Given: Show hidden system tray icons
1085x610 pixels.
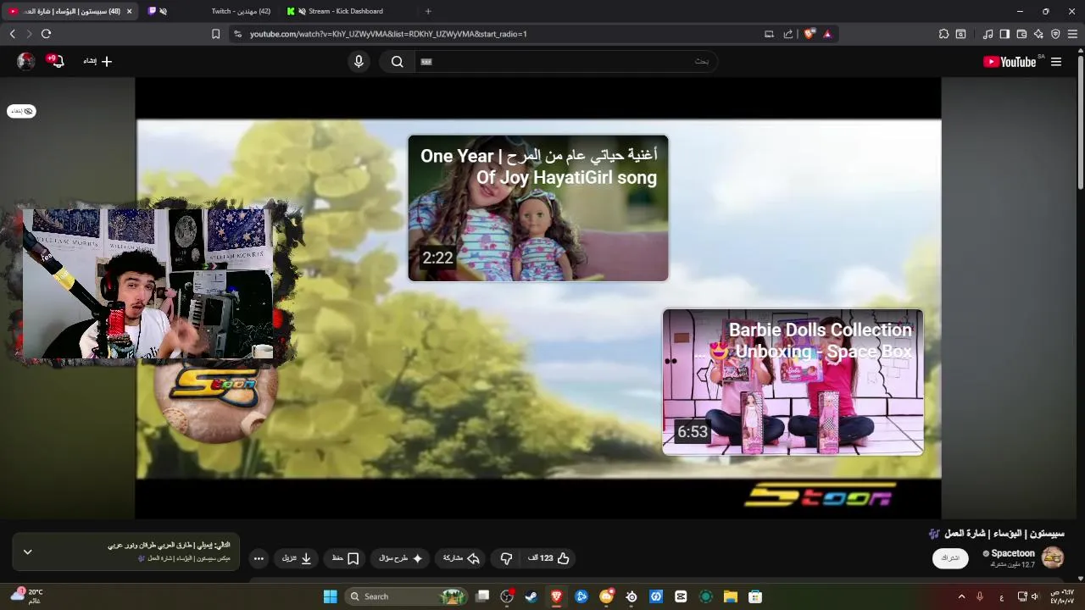Looking at the screenshot, I should (x=961, y=596).
